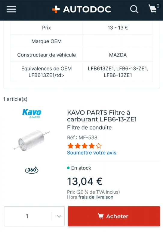Open the search magnifier icon
This screenshot has height=232, width=163.
134,9
